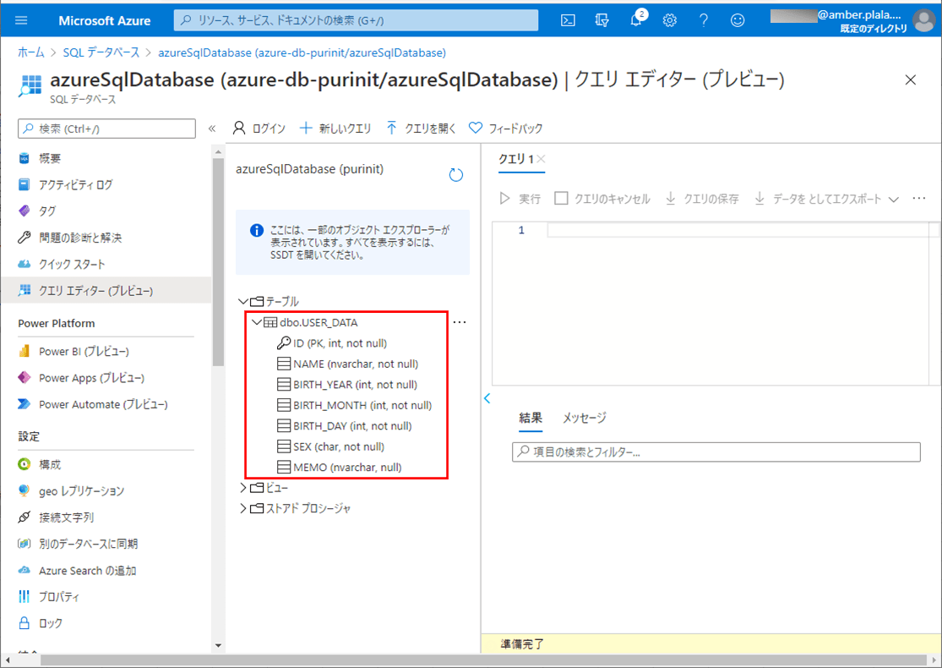
Task: Switch to the クエリ 1 tab
Action: pyautogui.click(x=516, y=159)
